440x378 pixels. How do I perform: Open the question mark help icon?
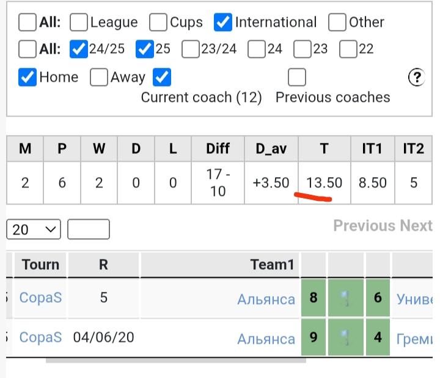(416, 78)
